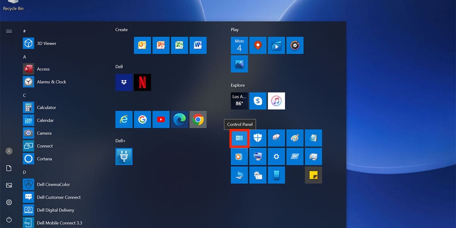456x228 pixels.
Task: Expand the Start menu hamburger button
Action: click(9, 31)
